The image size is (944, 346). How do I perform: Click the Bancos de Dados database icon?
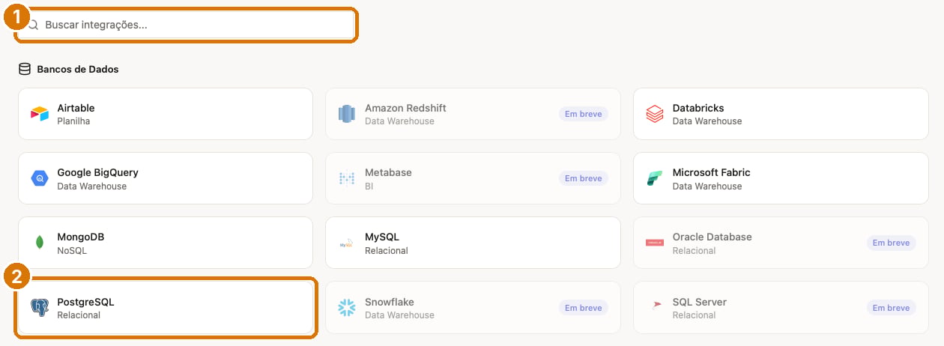coord(25,69)
